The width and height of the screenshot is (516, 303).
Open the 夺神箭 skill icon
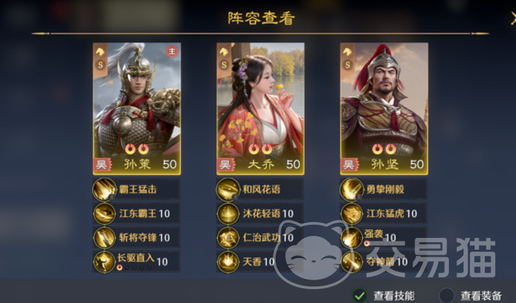pos(352,261)
